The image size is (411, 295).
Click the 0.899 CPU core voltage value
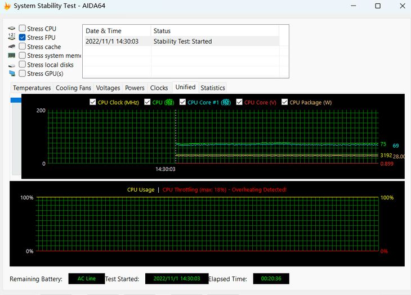click(x=387, y=164)
